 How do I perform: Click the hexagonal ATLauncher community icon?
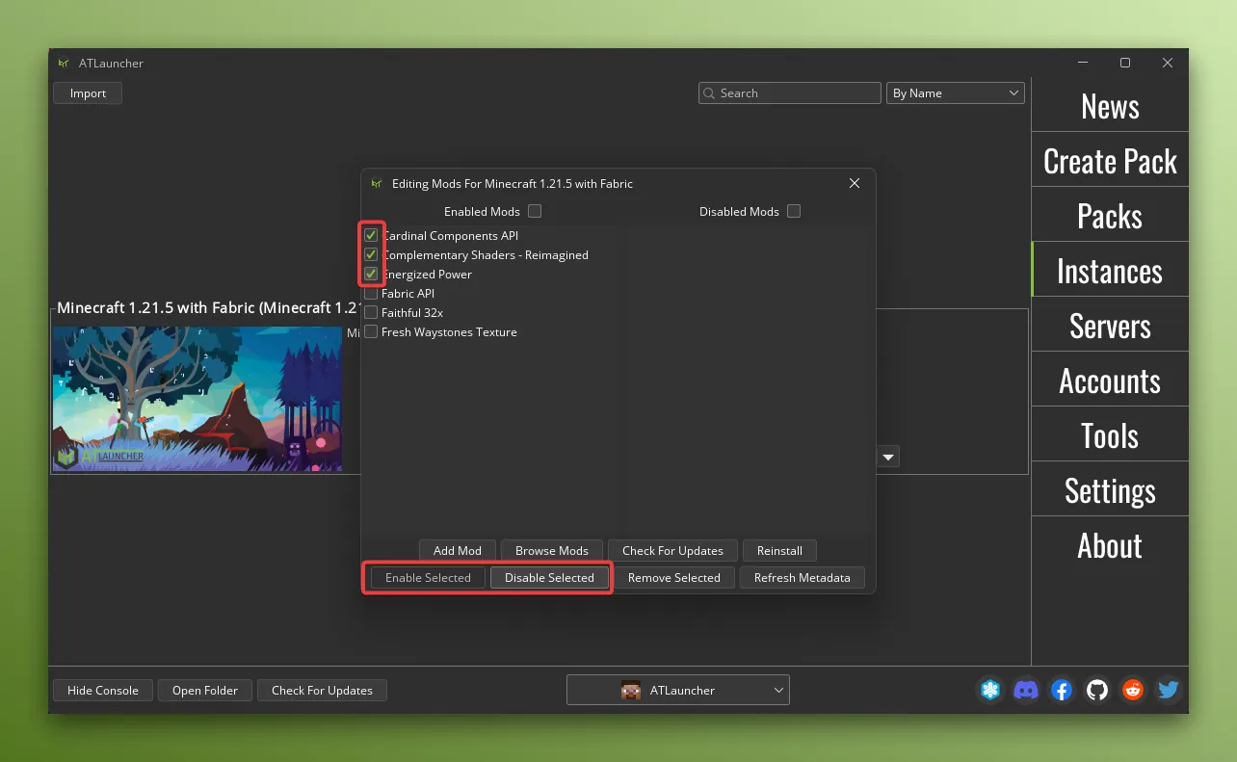point(989,690)
